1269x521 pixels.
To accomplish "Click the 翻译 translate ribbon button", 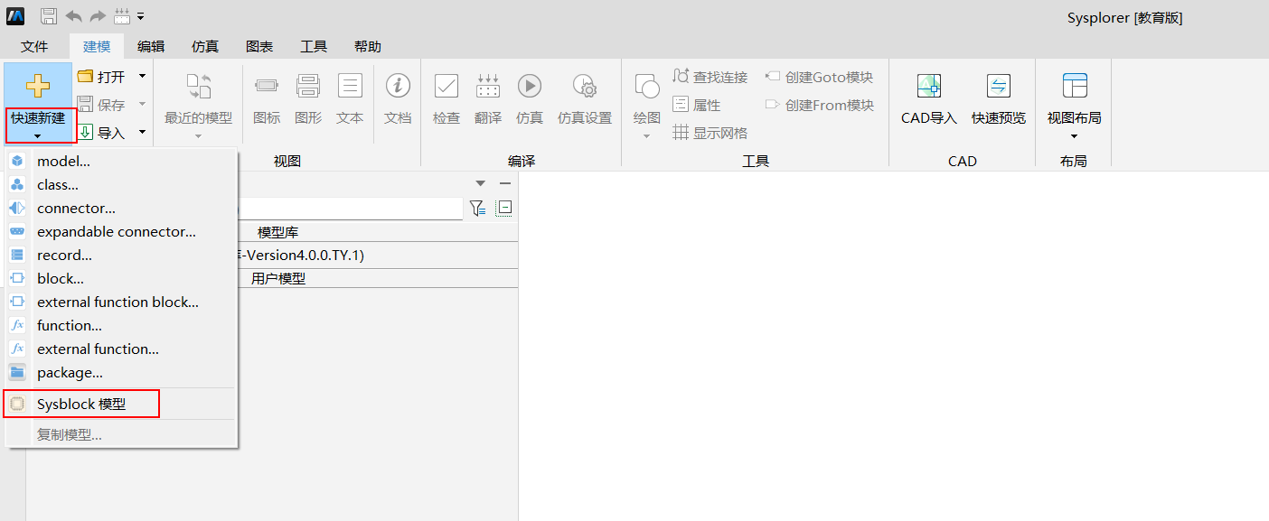I will [x=488, y=98].
